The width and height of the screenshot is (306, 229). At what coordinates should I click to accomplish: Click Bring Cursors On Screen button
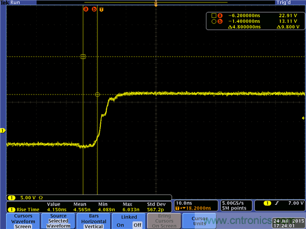point(164,221)
